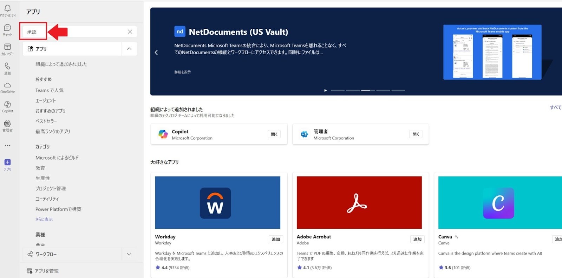Select ユーティリティ category
The width and height of the screenshot is (562, 278).
(x=47, y=199)
